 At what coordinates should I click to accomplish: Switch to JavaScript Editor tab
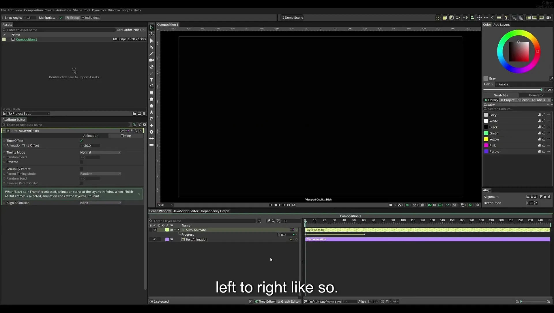click(186, 211)
